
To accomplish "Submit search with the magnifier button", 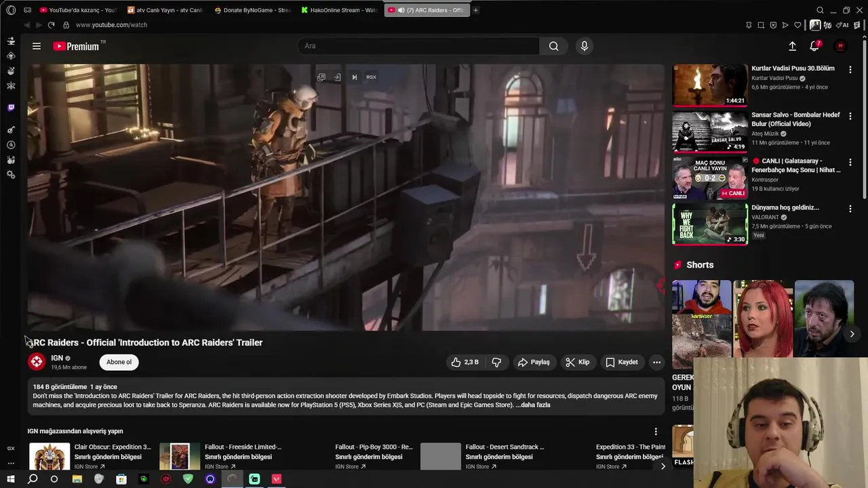I will click(554, 46).
